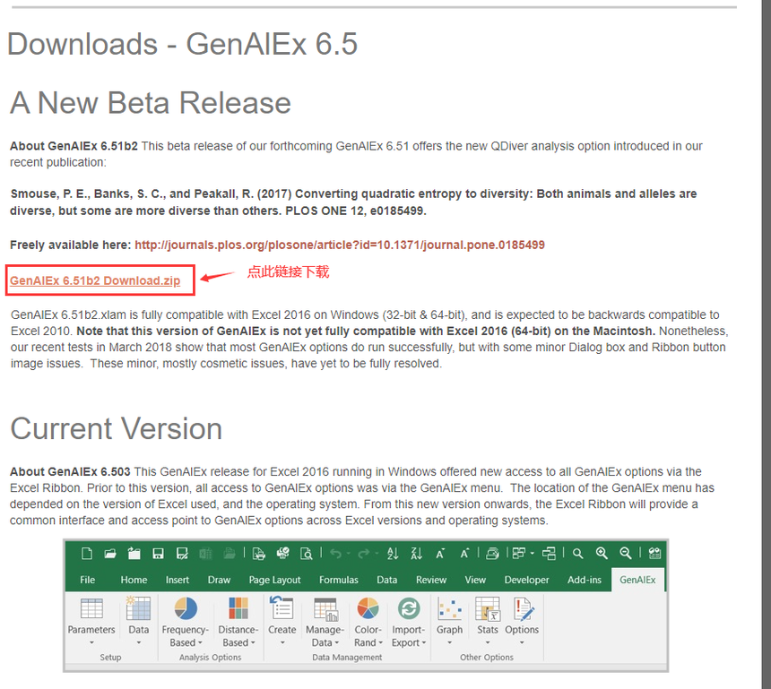Click the 'About GenAIEx 6.503' bold text
The height and width of the screenshot is (689, 771).
[70, 472]
